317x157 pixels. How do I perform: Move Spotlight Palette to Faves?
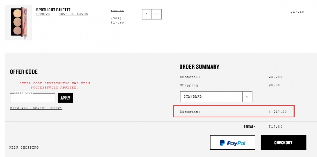click(x=73, y=14)
